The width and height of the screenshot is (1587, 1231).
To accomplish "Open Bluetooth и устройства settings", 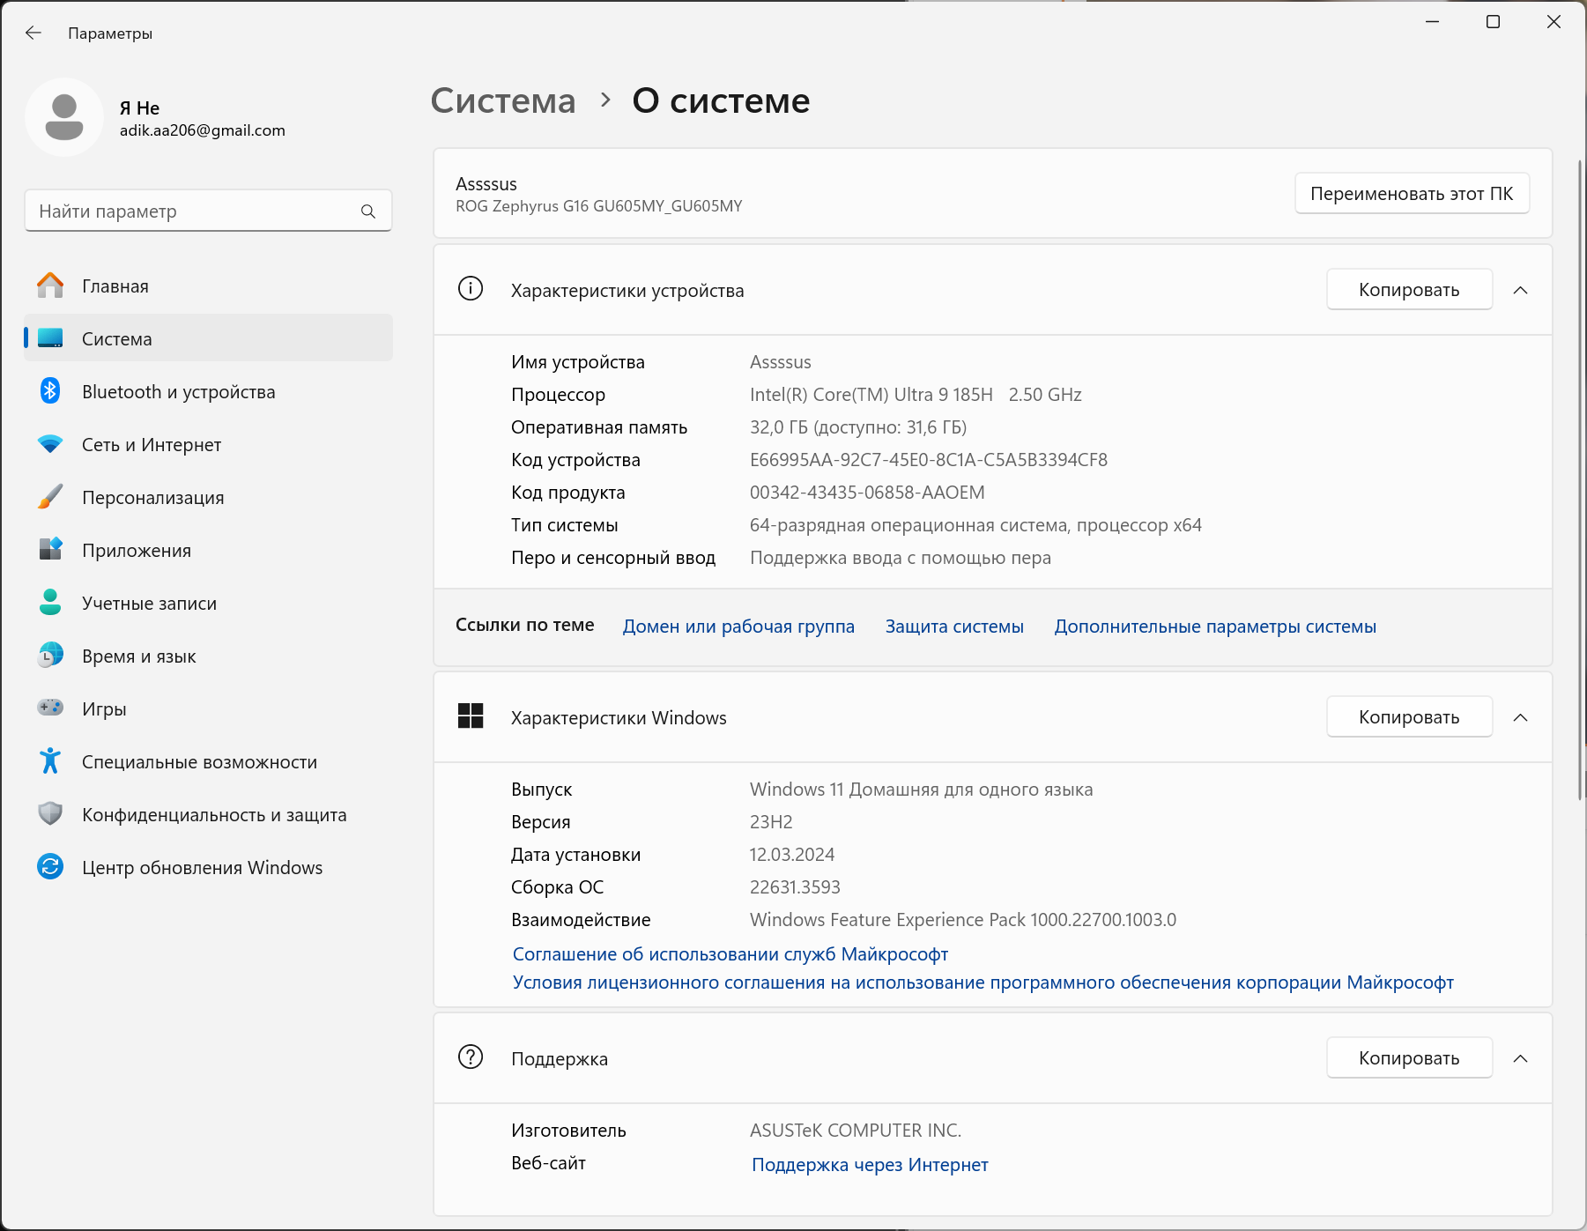I will pos(208,391).
